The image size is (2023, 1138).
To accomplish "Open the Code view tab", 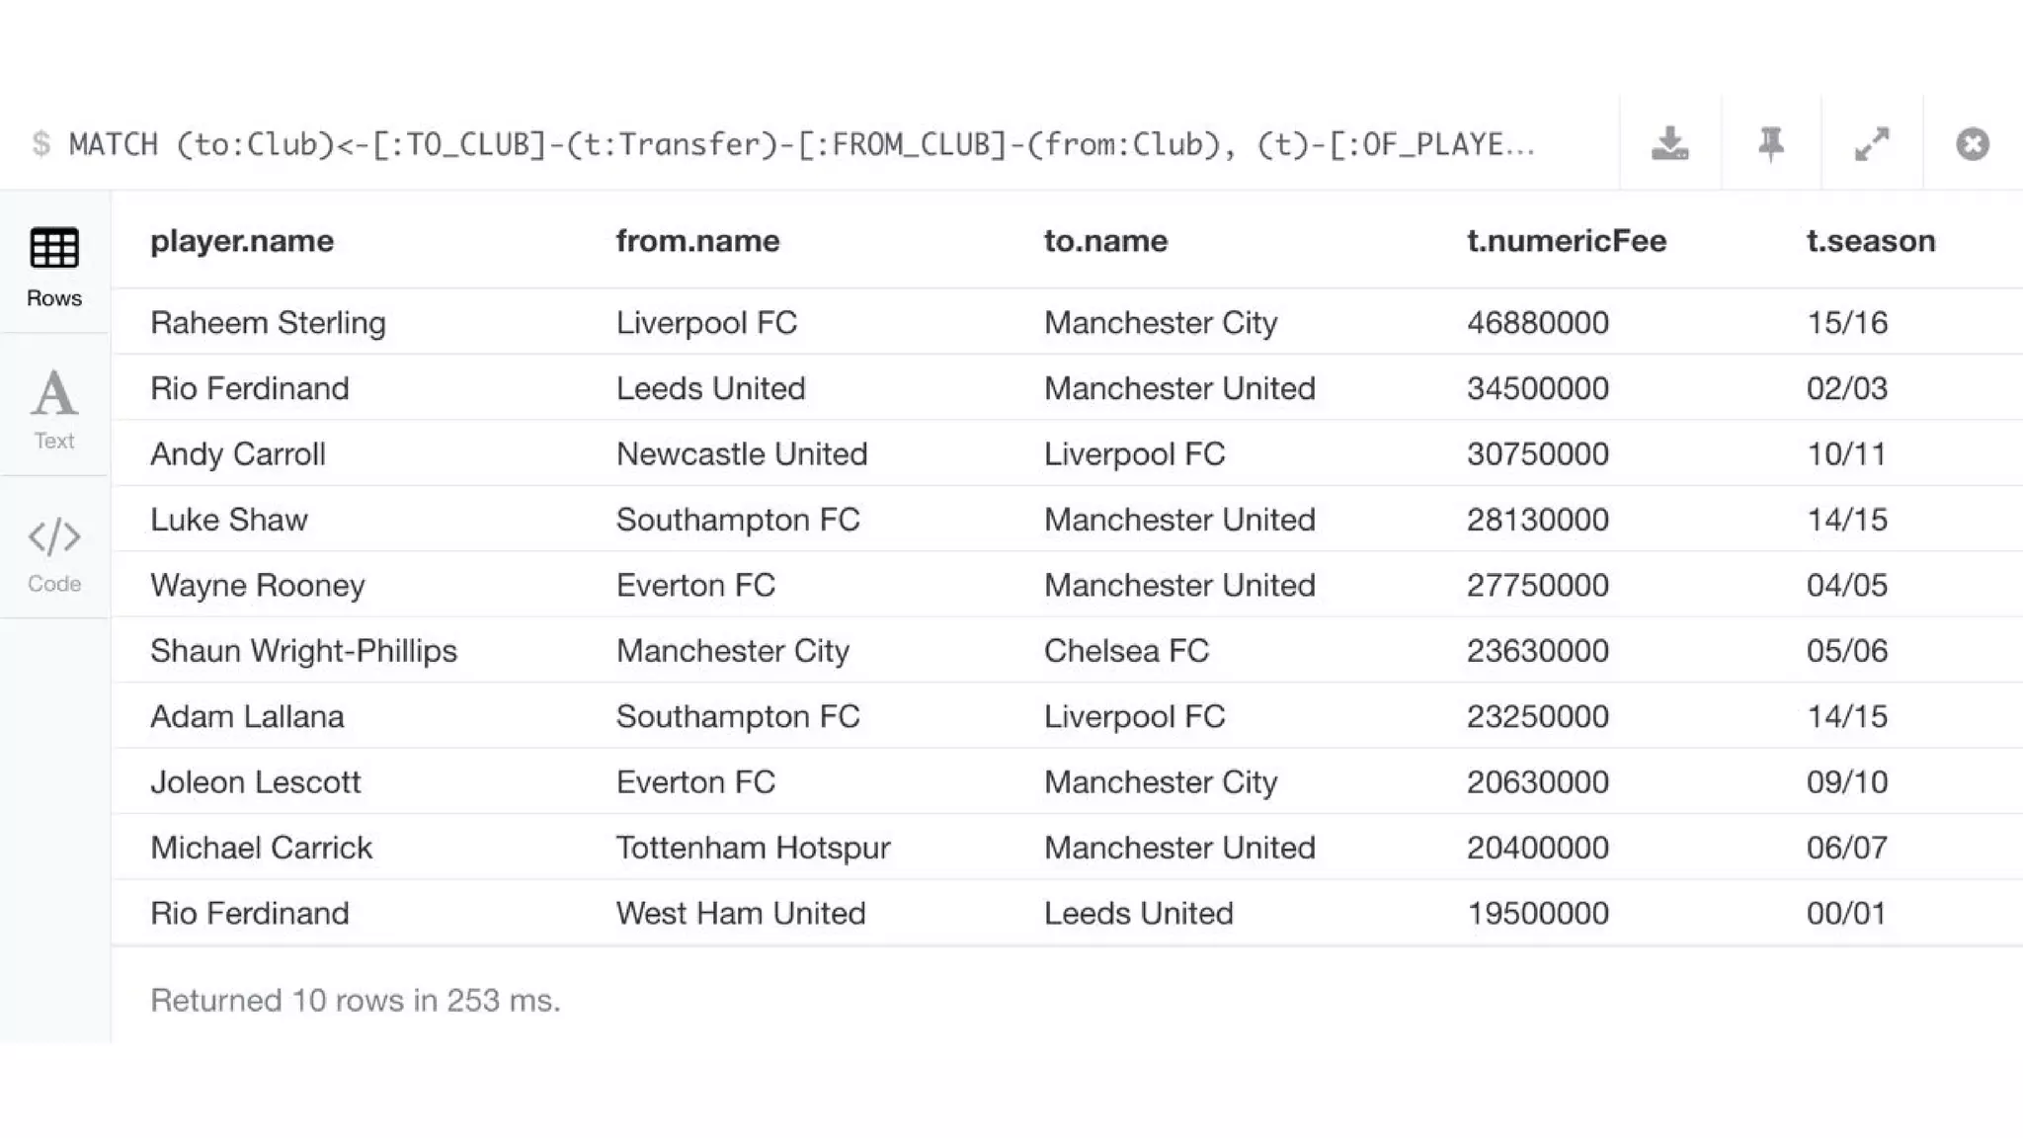I will click(x=54, y=551).
